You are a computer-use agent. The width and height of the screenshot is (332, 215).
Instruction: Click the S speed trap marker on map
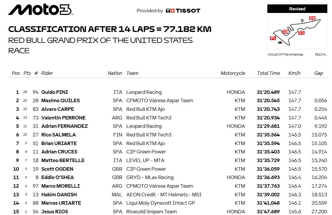tap(302, 20)
